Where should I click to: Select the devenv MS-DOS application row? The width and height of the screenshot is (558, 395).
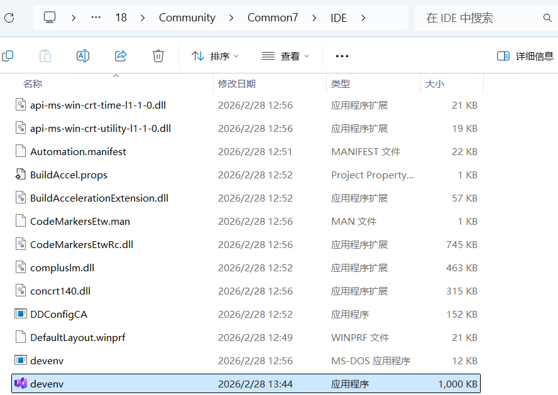pos(246,361)
